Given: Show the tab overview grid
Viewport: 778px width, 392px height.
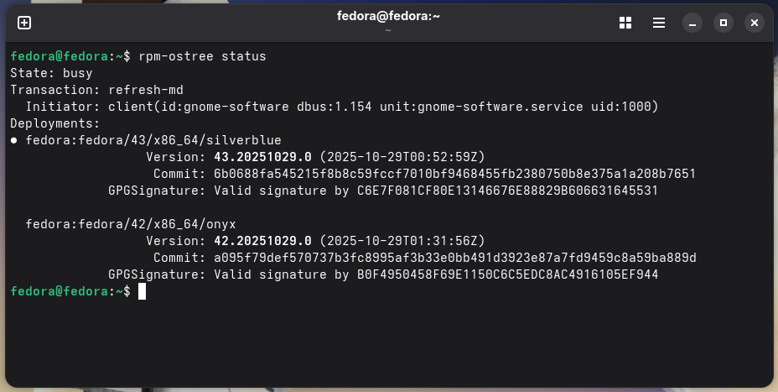Looking at the screenshot, I should click(625, 23).
